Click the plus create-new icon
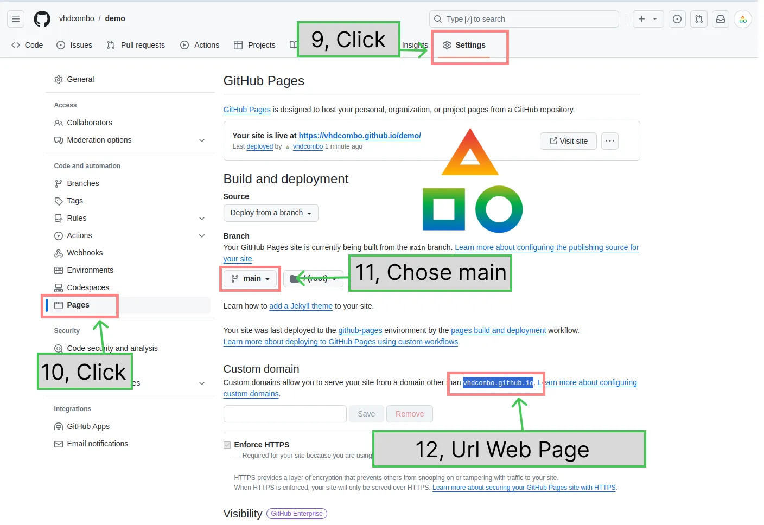 click(x=642, y=19)
